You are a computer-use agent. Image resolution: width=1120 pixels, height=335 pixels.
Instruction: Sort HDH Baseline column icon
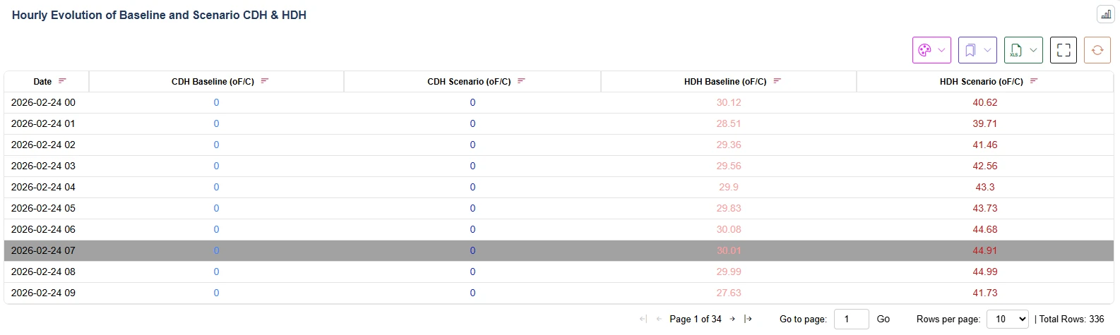[x=777, y=81]
